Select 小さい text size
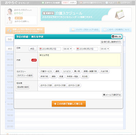Screen dimensions: 136x135 click(65, 2)
